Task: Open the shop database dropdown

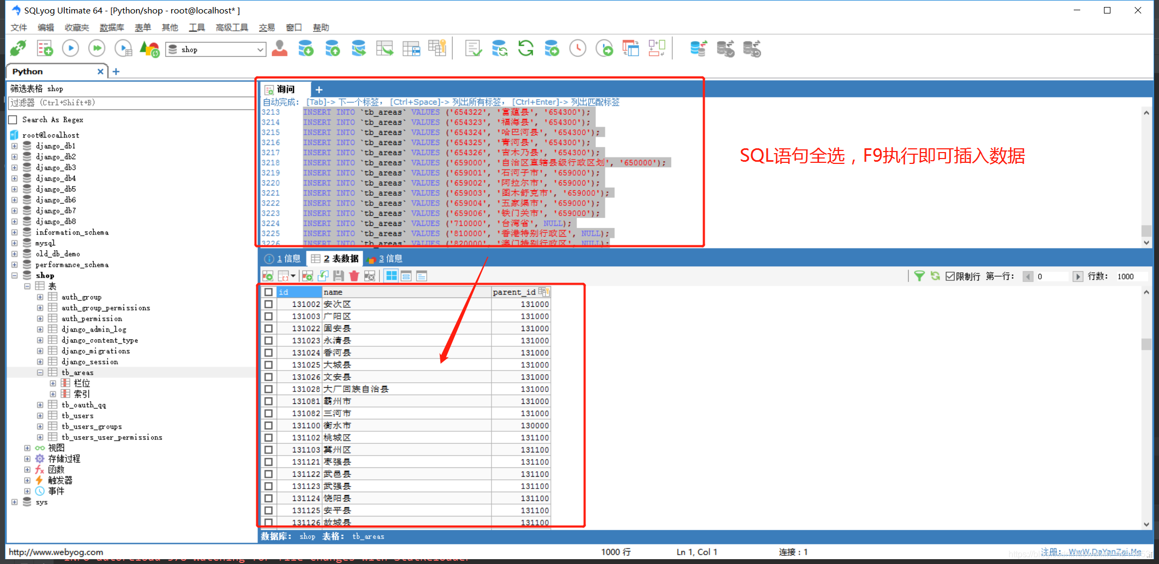Action: (260, 50)
